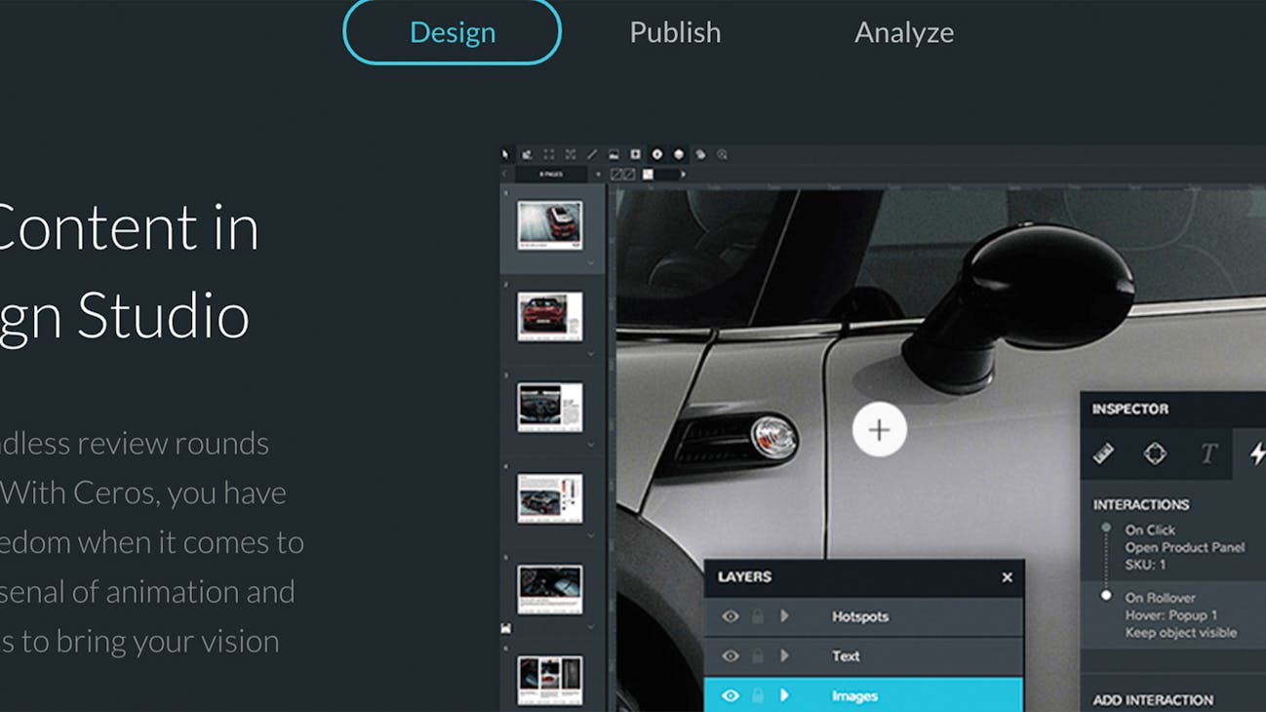Select the diagonal line tool
This screenshot has height=712, width=1266.
coord(592,154)
